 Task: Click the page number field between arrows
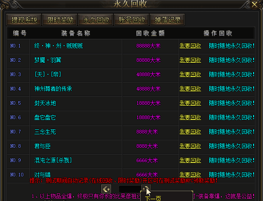pos(129,189)
